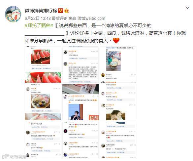Click the orange V verified badge
This screenshot has height=161, width=193.
[x=60, y=11]
